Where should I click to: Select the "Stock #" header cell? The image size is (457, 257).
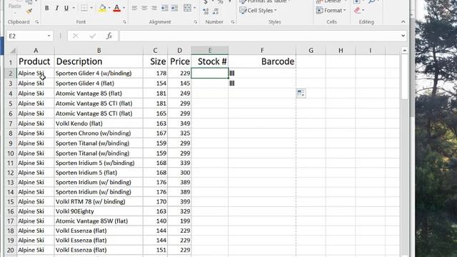(x=210, y=61)
